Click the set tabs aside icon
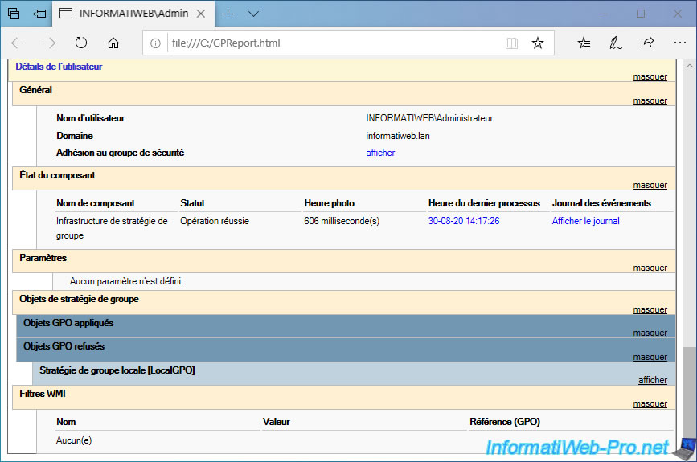 point(39,14)
